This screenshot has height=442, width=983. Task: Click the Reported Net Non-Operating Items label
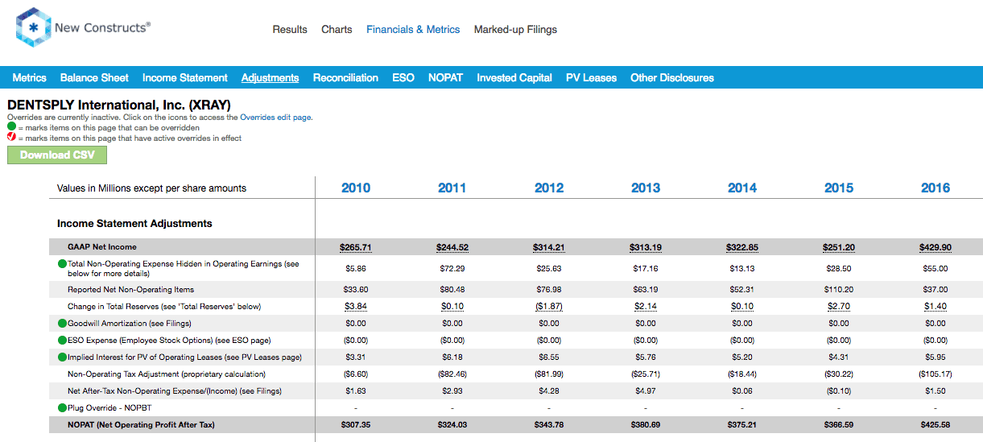pyautogui.click(x=131, y=289)
